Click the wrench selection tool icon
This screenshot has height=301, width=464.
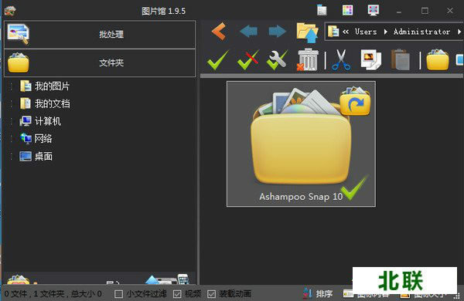[x=277, y=60]
